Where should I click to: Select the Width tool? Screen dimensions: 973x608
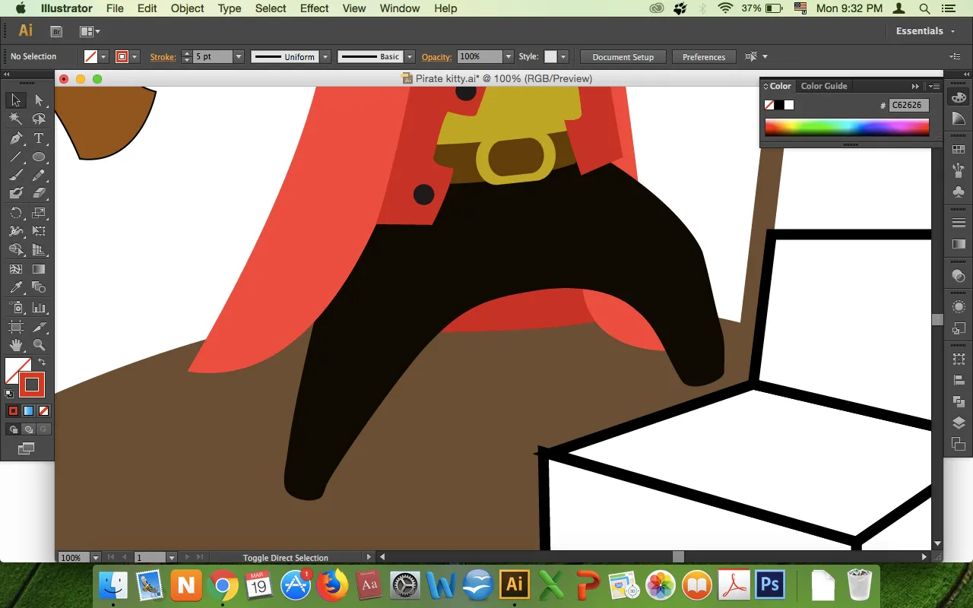[x=16, y=231]
